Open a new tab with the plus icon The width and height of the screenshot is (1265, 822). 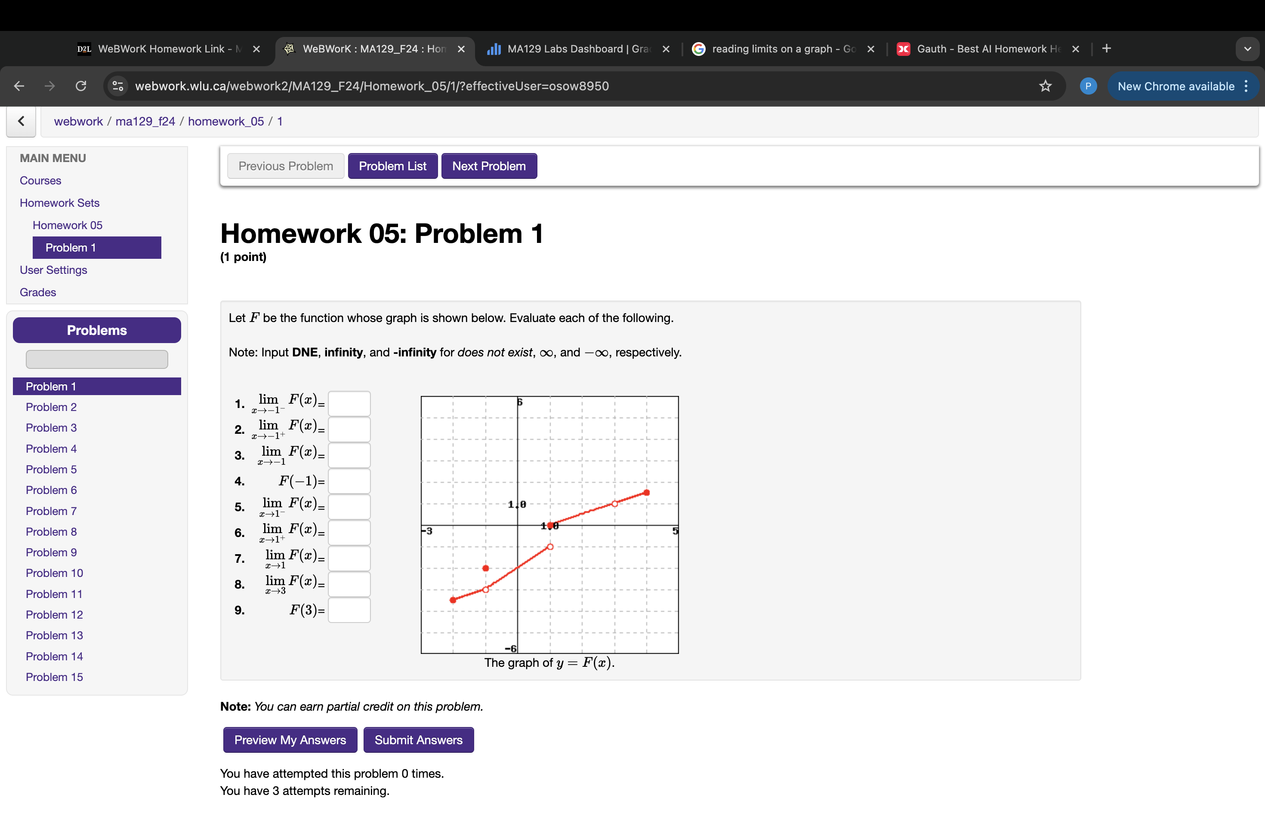pyautogui.click(x=1107, y=48)
